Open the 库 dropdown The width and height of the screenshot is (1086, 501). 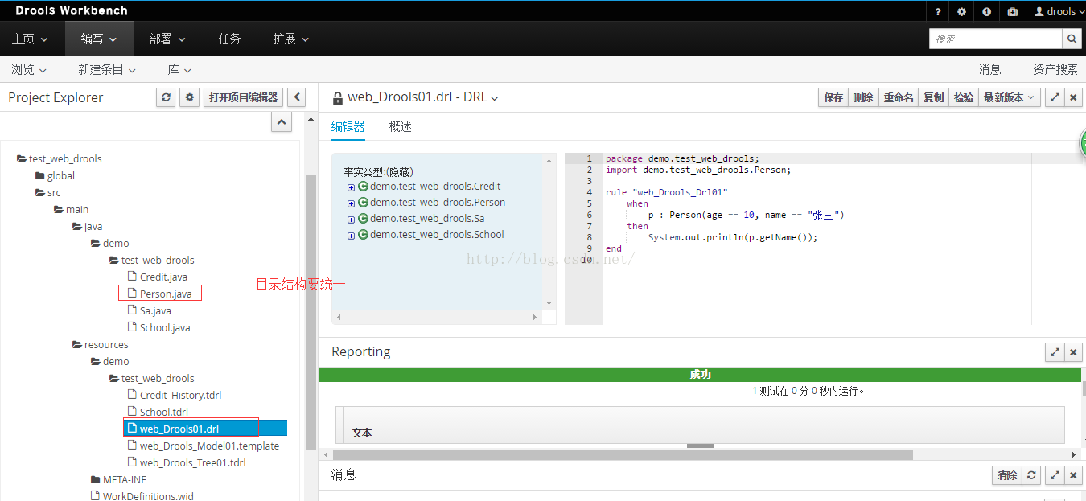click(x=179, y=69)
